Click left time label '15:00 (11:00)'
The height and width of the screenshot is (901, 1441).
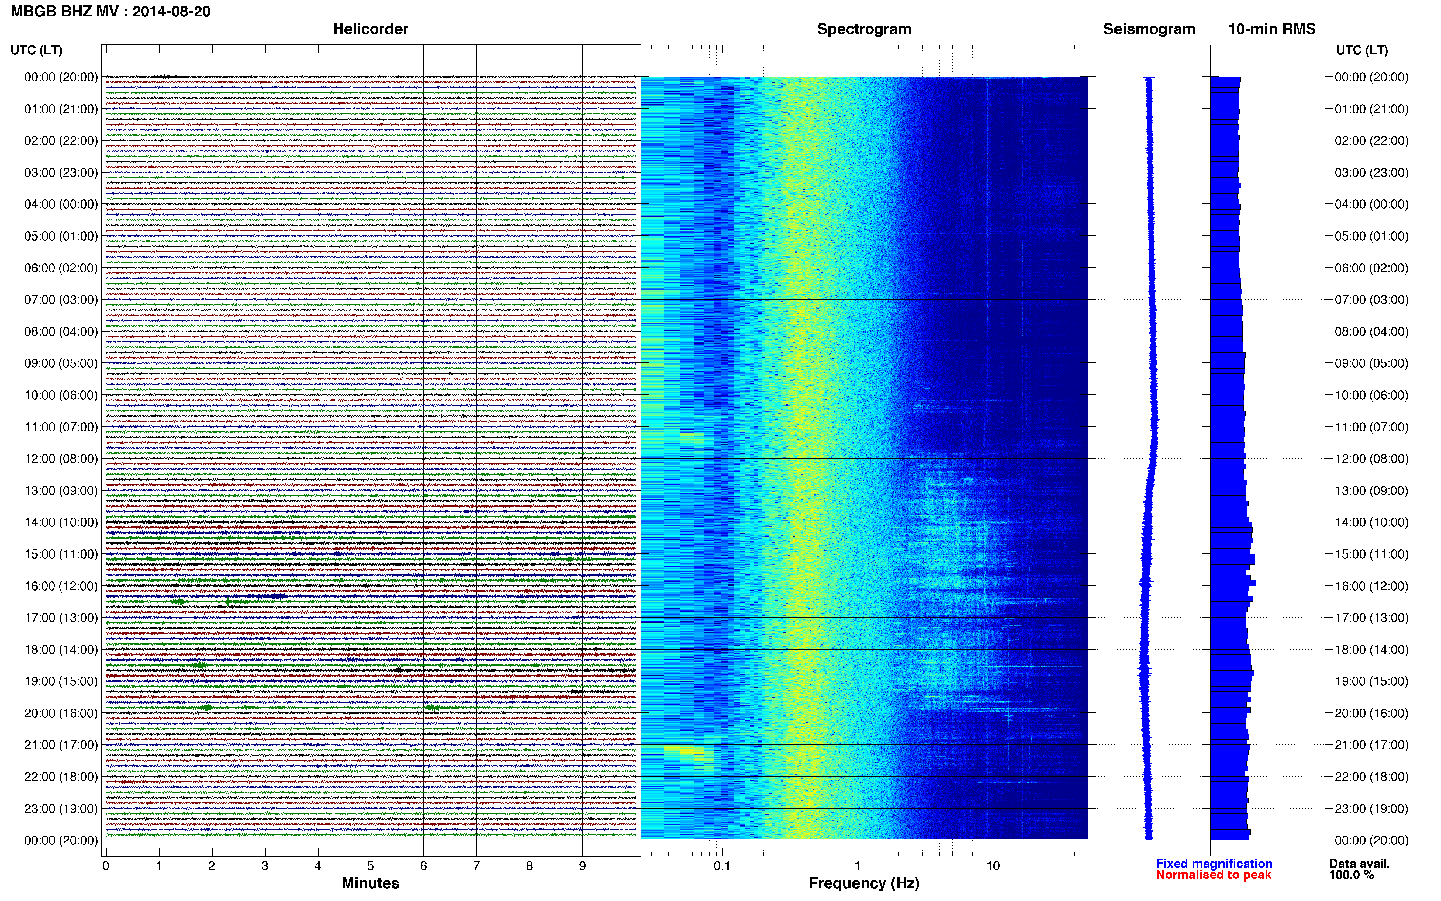[x=61, y=554]
